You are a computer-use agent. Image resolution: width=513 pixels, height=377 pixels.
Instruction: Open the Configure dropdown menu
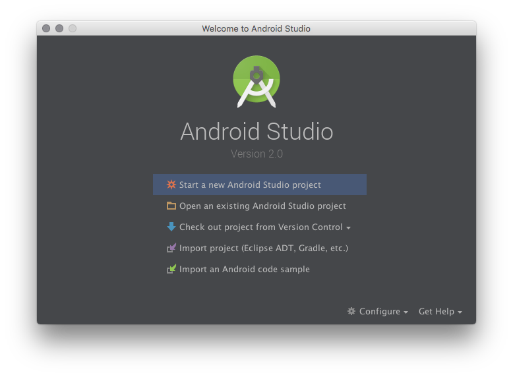(x=378, y=311)
